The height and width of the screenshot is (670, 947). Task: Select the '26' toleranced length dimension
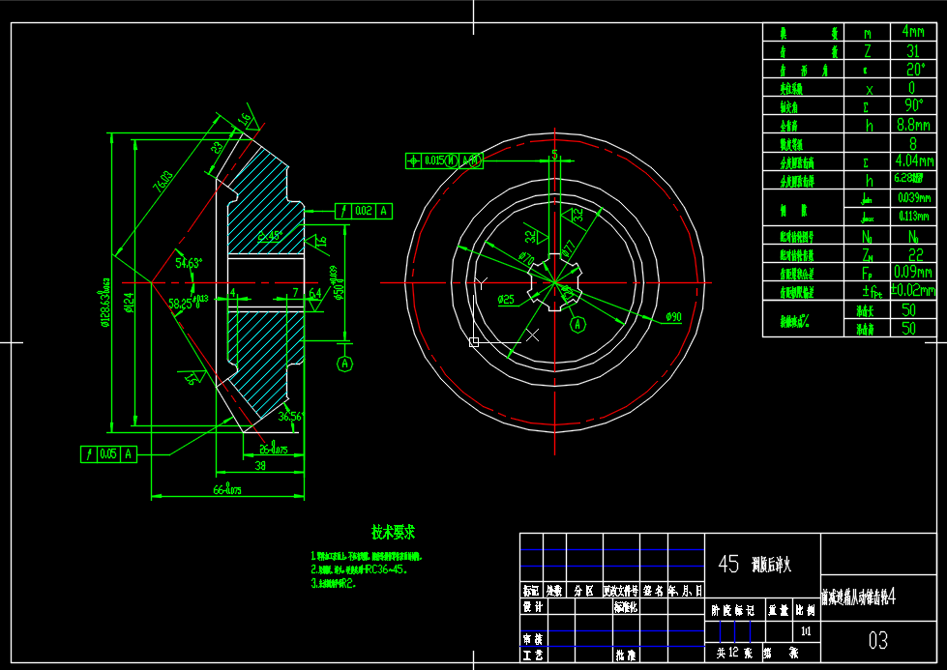[273, 449]
